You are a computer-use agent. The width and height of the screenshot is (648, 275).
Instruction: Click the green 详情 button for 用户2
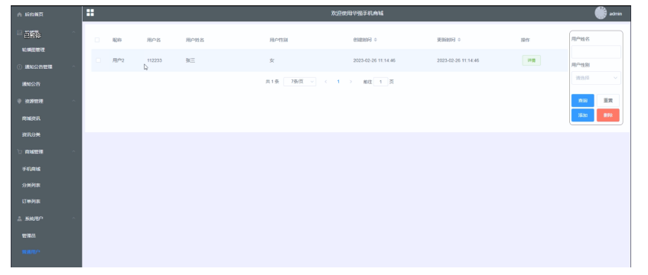point(532,60)
